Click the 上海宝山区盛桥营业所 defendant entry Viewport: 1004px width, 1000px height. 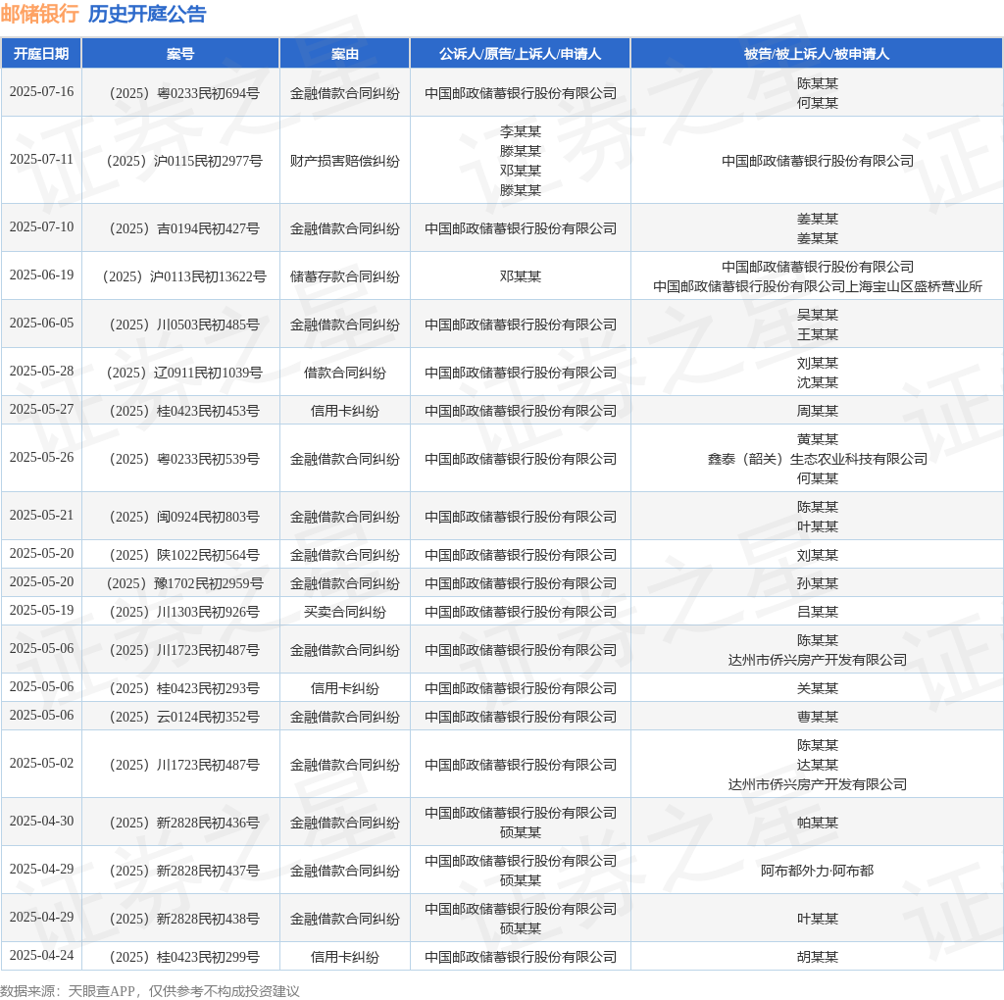coord(817,286)
